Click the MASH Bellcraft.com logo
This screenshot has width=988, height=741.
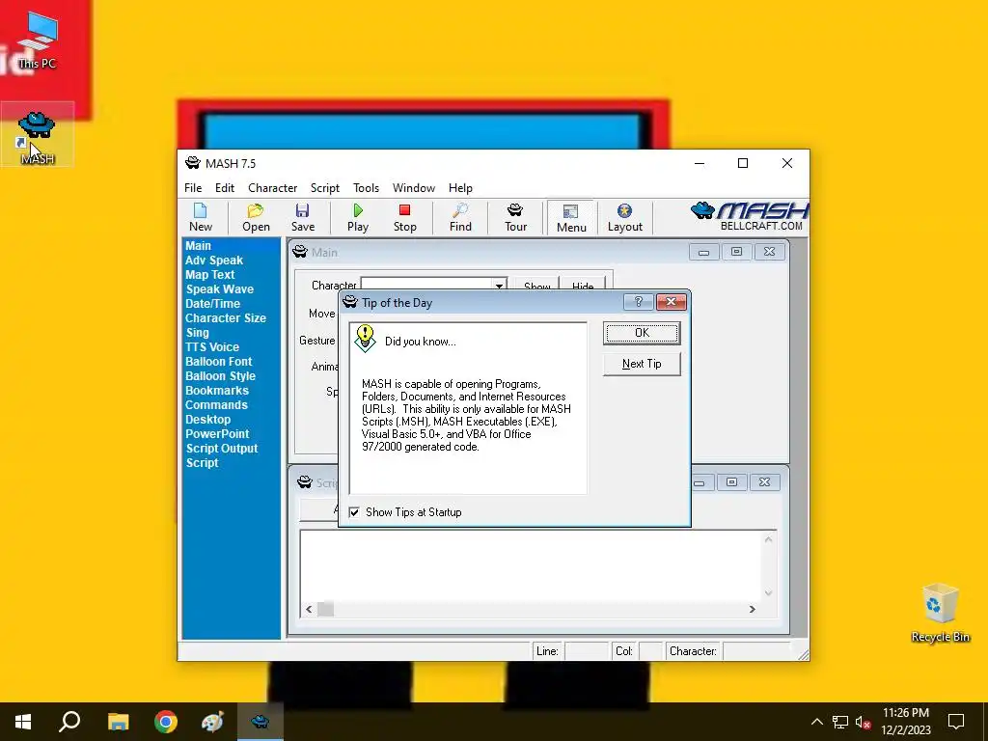point(749,217)
